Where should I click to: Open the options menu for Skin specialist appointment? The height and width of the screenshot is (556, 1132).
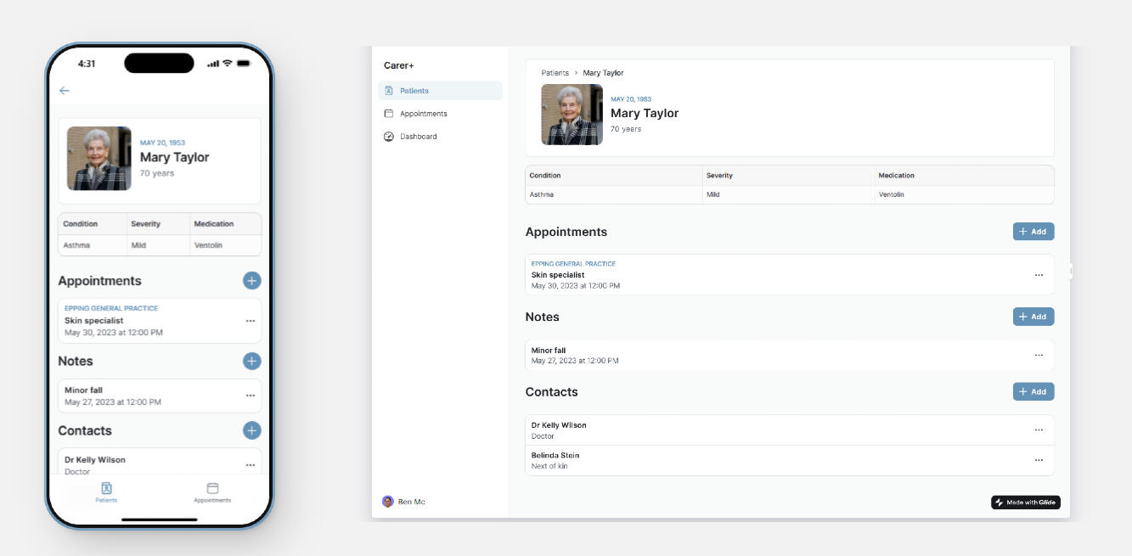click(1039, 274)
